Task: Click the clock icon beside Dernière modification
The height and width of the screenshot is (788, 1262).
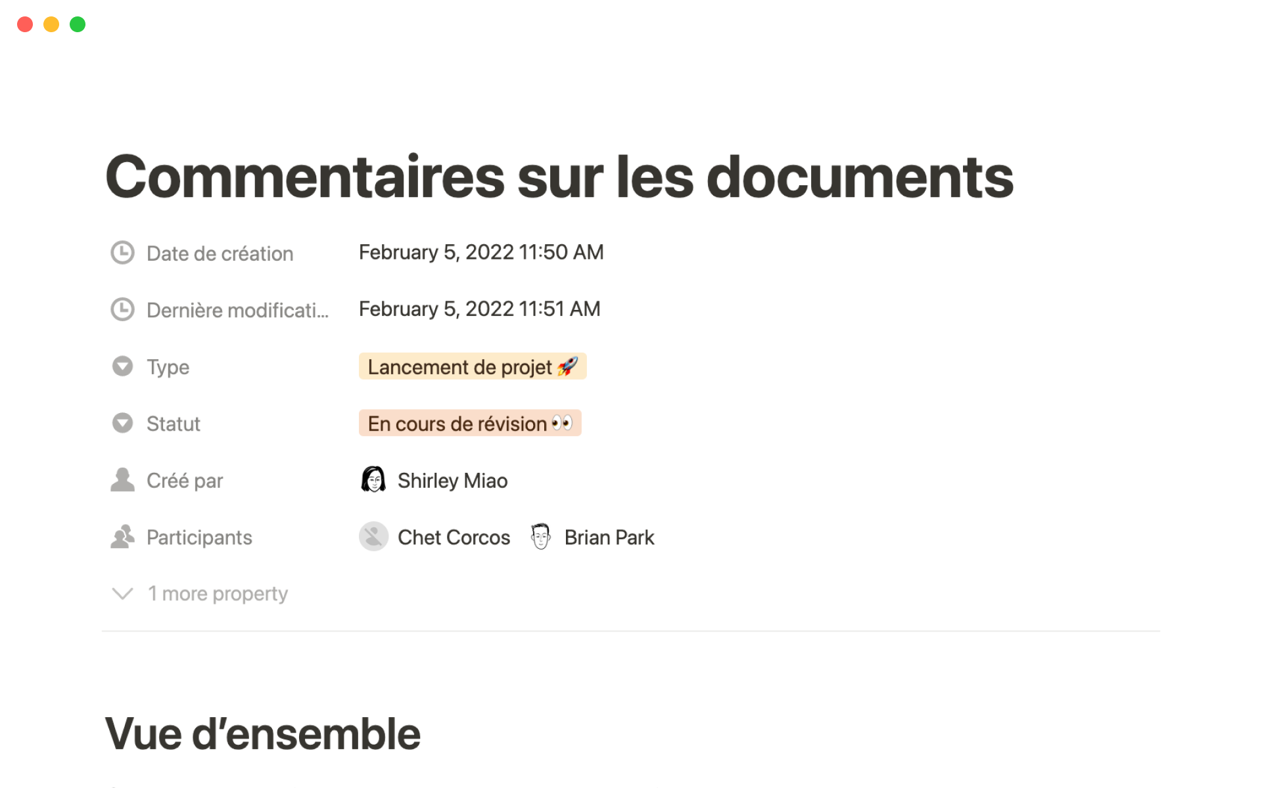Action: [122, 309]
